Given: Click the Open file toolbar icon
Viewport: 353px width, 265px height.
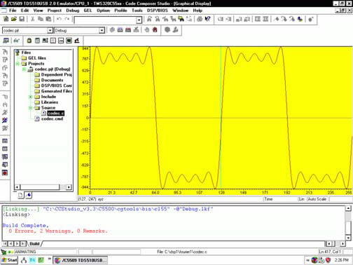Looking at the screenshot, I should [x=14, y=19].
